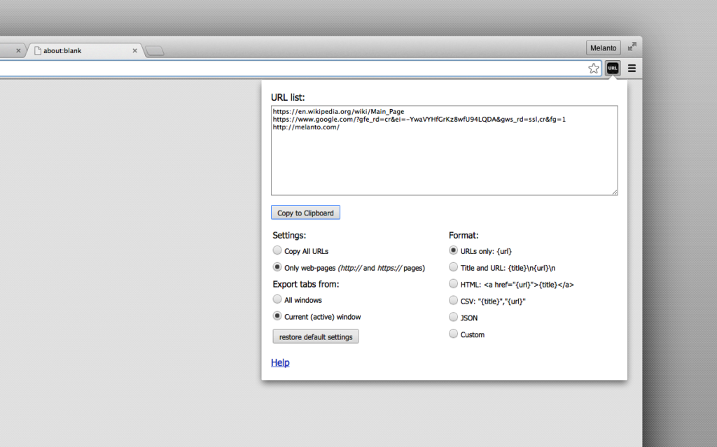Viewport: 717px width, 447px height.
Task: Open the Melanto profile button
Action: [603, 48]
